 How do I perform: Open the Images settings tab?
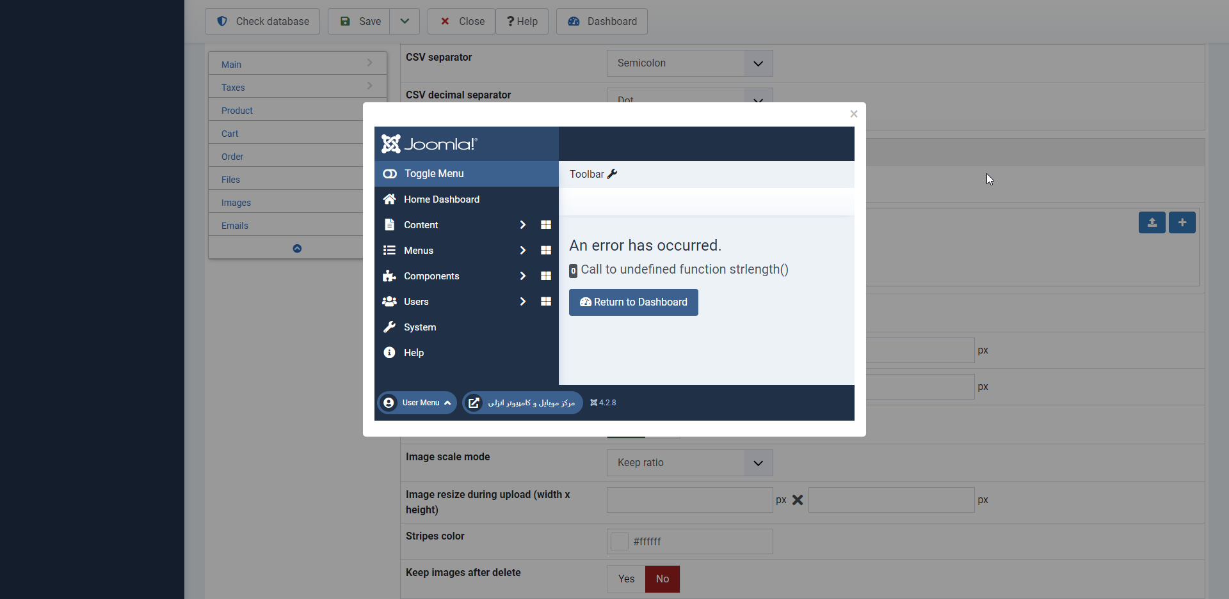click(285, 201)
